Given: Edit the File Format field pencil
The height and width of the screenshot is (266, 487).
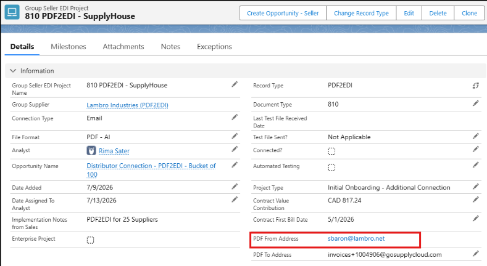Looking at the screenshot, I should coord(235,136).
